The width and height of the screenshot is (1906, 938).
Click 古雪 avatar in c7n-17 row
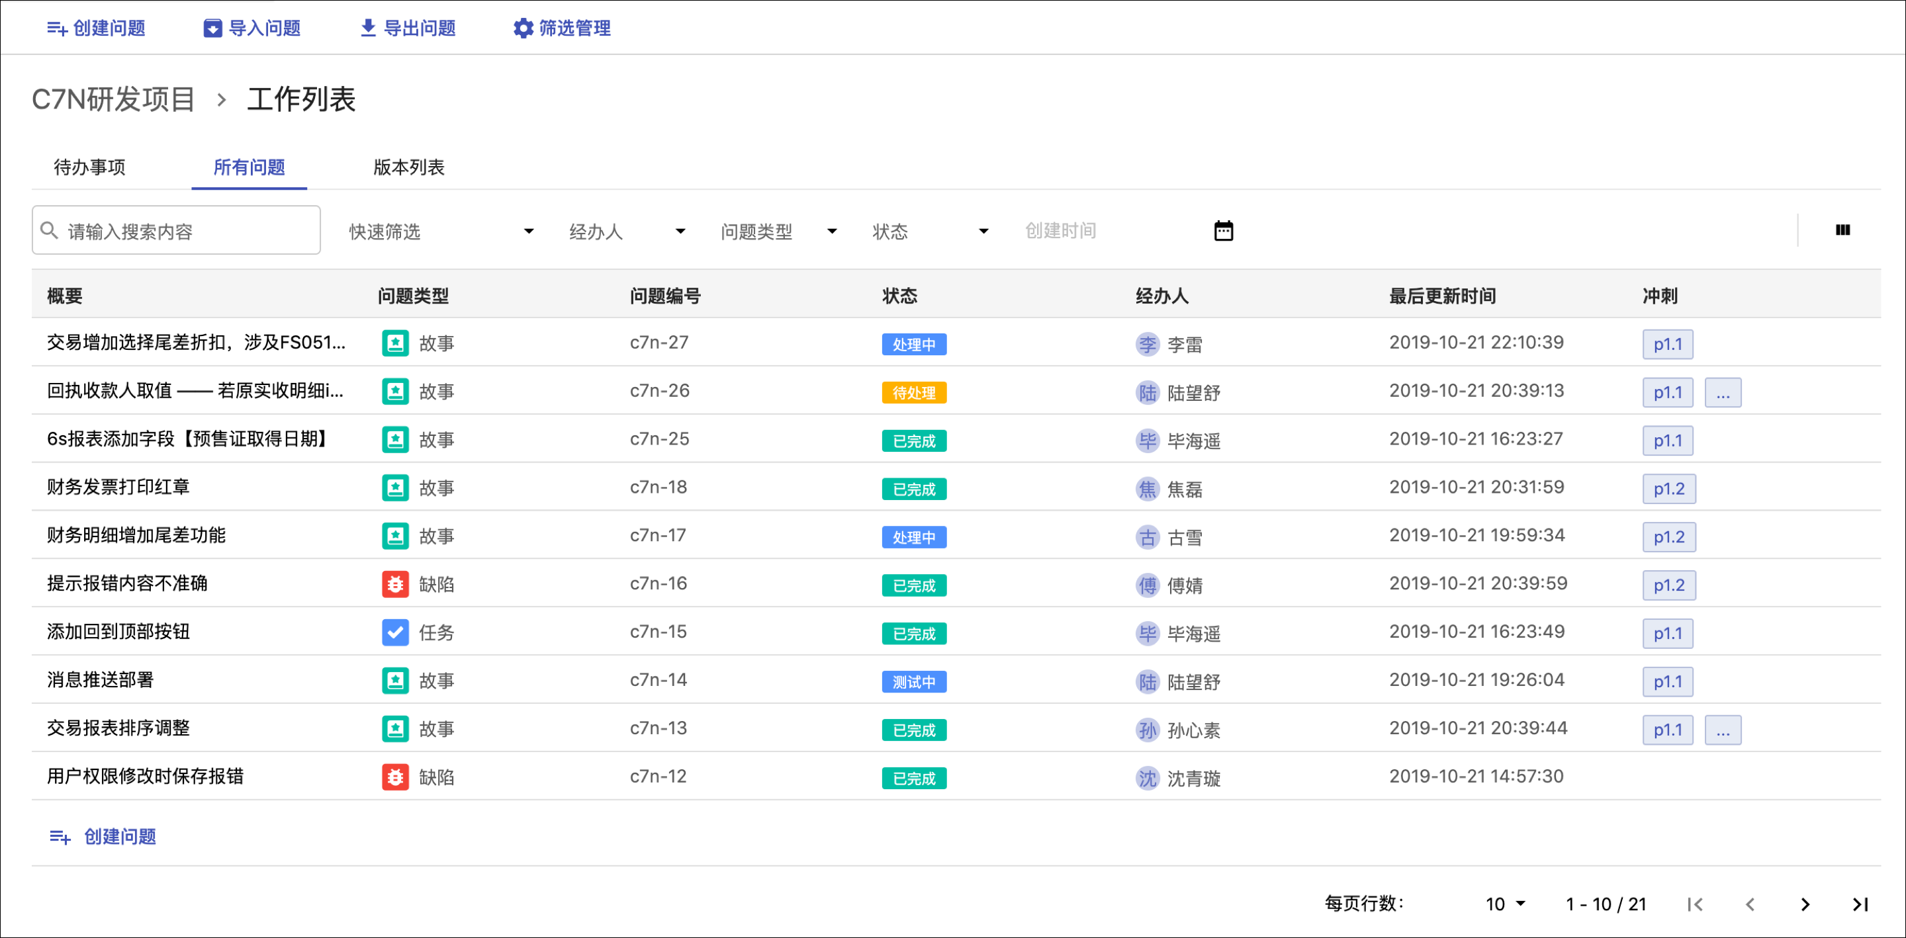pyautogui.click(x=1148, y=537)
